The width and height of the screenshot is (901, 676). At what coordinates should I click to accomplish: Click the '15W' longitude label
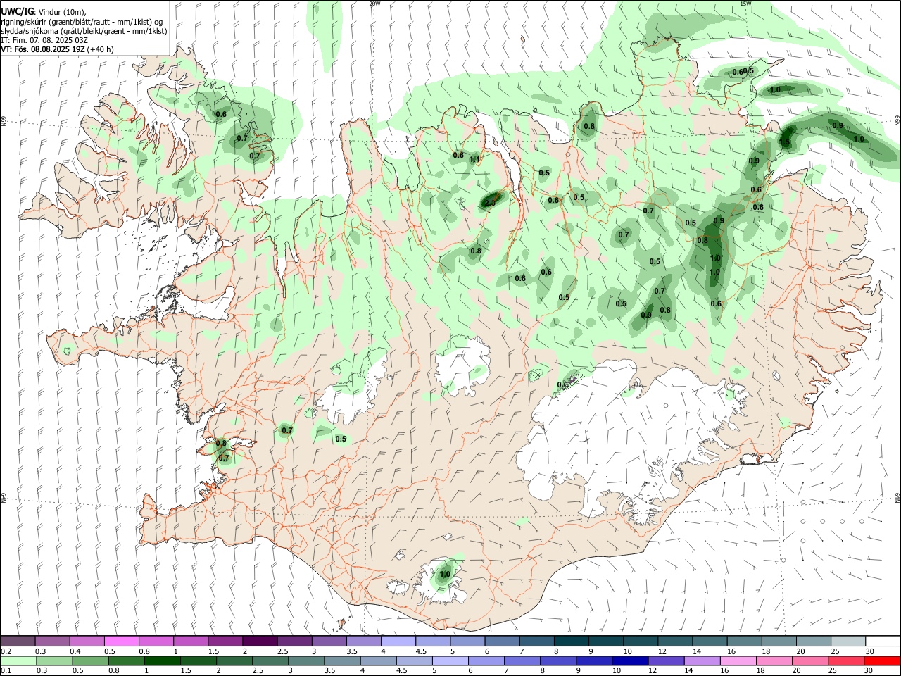(745, 4)
